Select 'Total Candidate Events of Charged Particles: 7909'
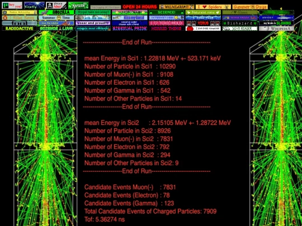 pyautogui.click(x=150, y=211)
